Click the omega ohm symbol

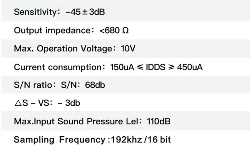(x=125, y=30)
